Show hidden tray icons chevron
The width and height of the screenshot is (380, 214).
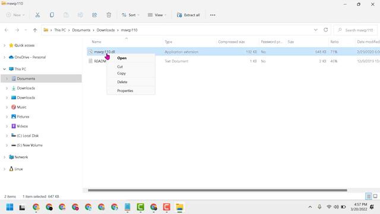310,207
